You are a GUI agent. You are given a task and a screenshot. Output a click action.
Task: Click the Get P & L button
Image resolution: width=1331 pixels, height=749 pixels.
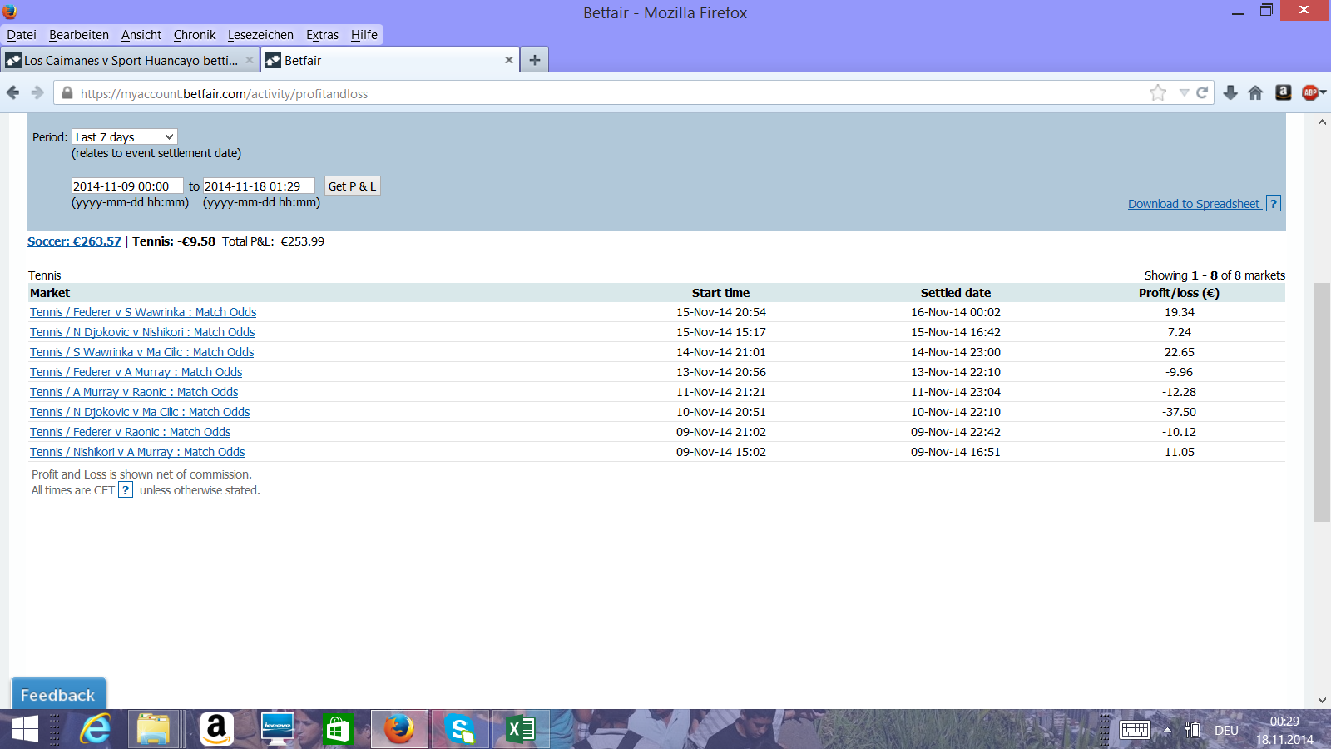pos(352,186)
